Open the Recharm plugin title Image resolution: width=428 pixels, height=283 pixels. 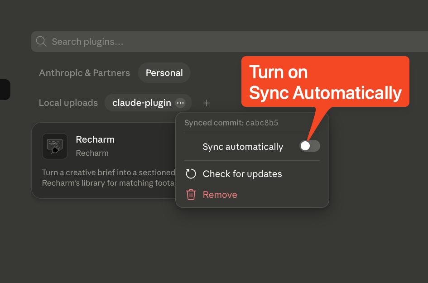(95, 139)
